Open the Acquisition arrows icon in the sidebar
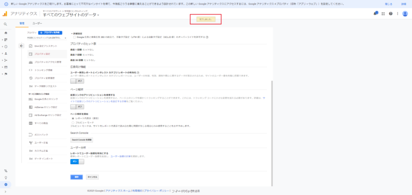This screenshot has height=195, width=412. [x=6, y=60]
